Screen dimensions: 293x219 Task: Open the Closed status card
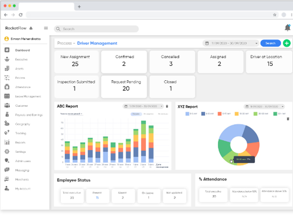tap(172, 87)
